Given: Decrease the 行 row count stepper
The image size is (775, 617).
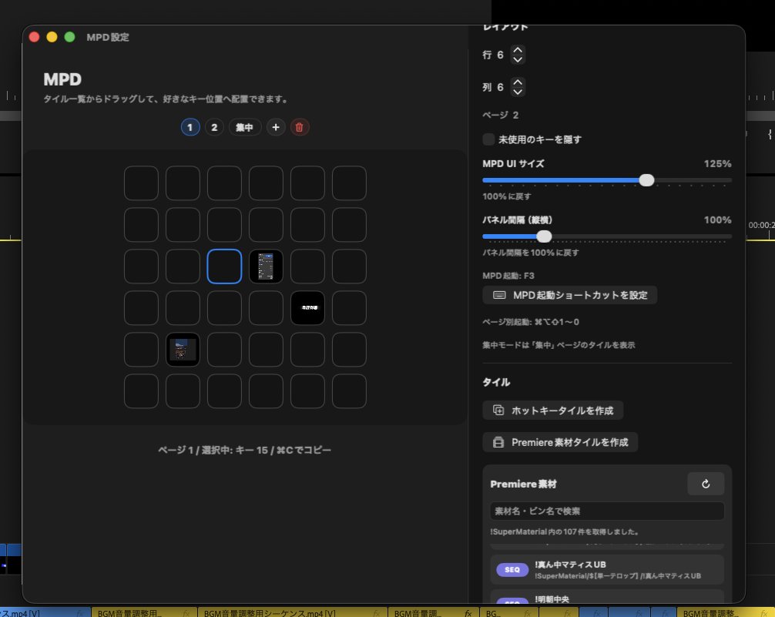Looking at the screenshot, I should click(518, 59).
